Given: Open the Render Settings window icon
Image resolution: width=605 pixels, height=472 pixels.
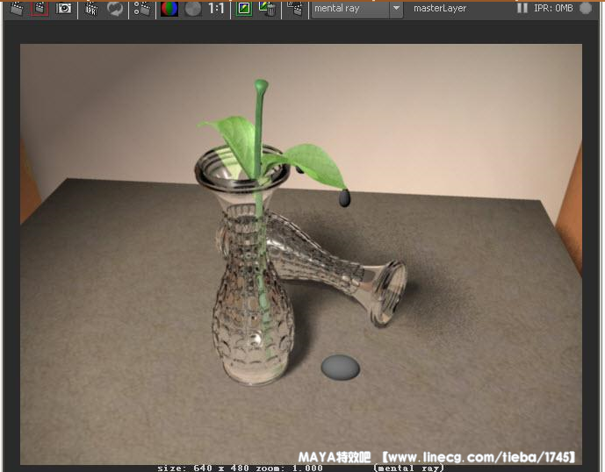Looking at the screenshot, I should coord(141,9).
